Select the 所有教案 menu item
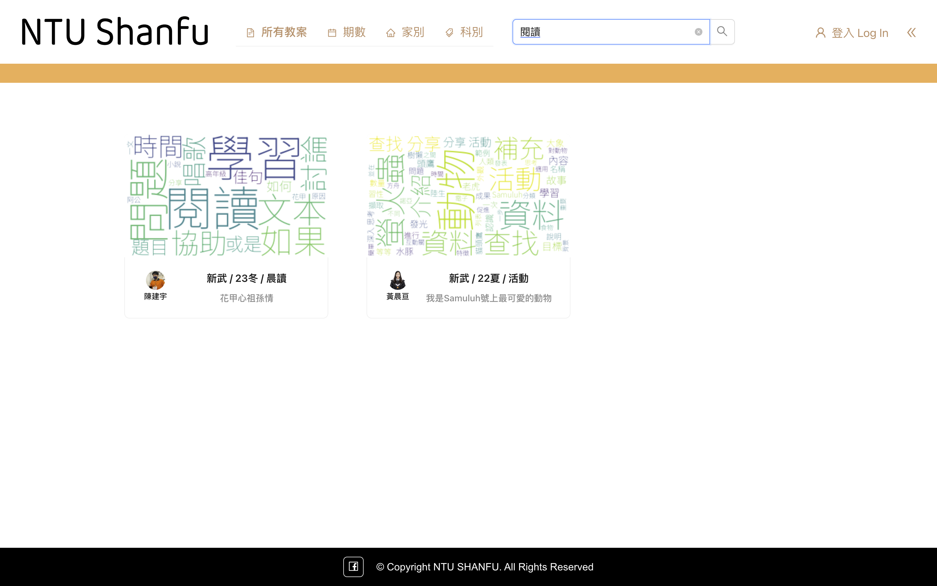 [x=284, y=32]
